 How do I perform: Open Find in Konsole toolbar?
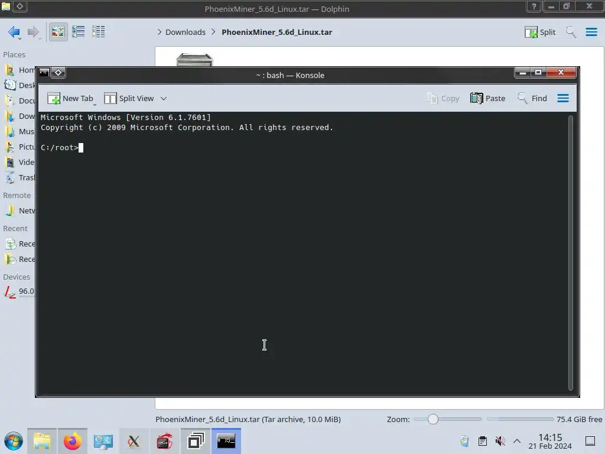click(x=532, y=99)
